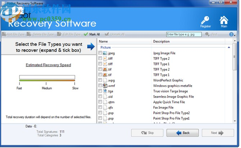241x148 pixels.
Task: Select the 'Seamless Image Graphic File' description
Action: click(173, 96)
